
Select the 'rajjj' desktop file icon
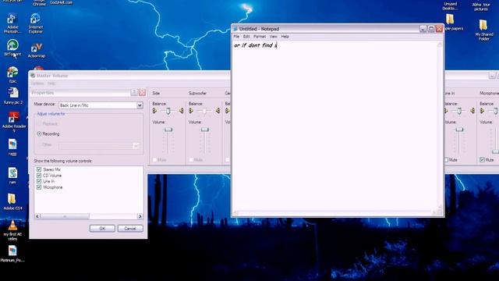pos(12,144)
